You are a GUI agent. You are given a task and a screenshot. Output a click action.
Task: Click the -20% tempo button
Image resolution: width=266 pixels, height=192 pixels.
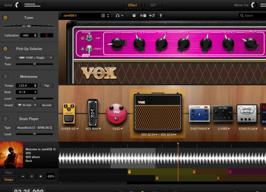(50, 176)
